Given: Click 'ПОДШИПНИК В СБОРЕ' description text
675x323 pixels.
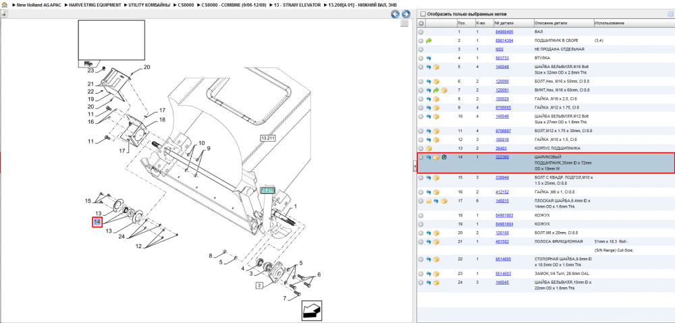Looking at the screenshot, I should (x=557, y=40).
